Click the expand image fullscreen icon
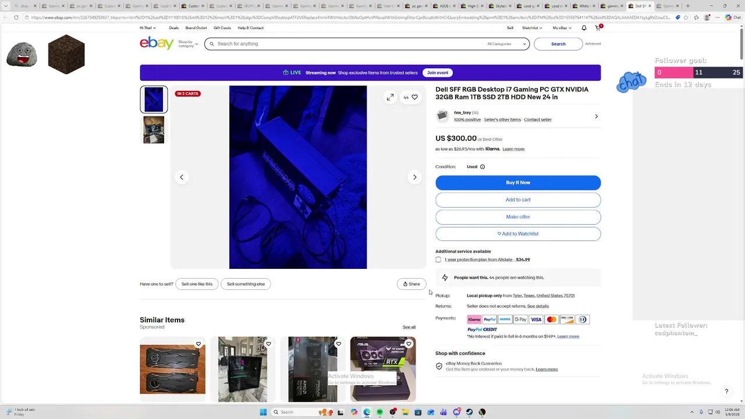 (x=390, y=97)
